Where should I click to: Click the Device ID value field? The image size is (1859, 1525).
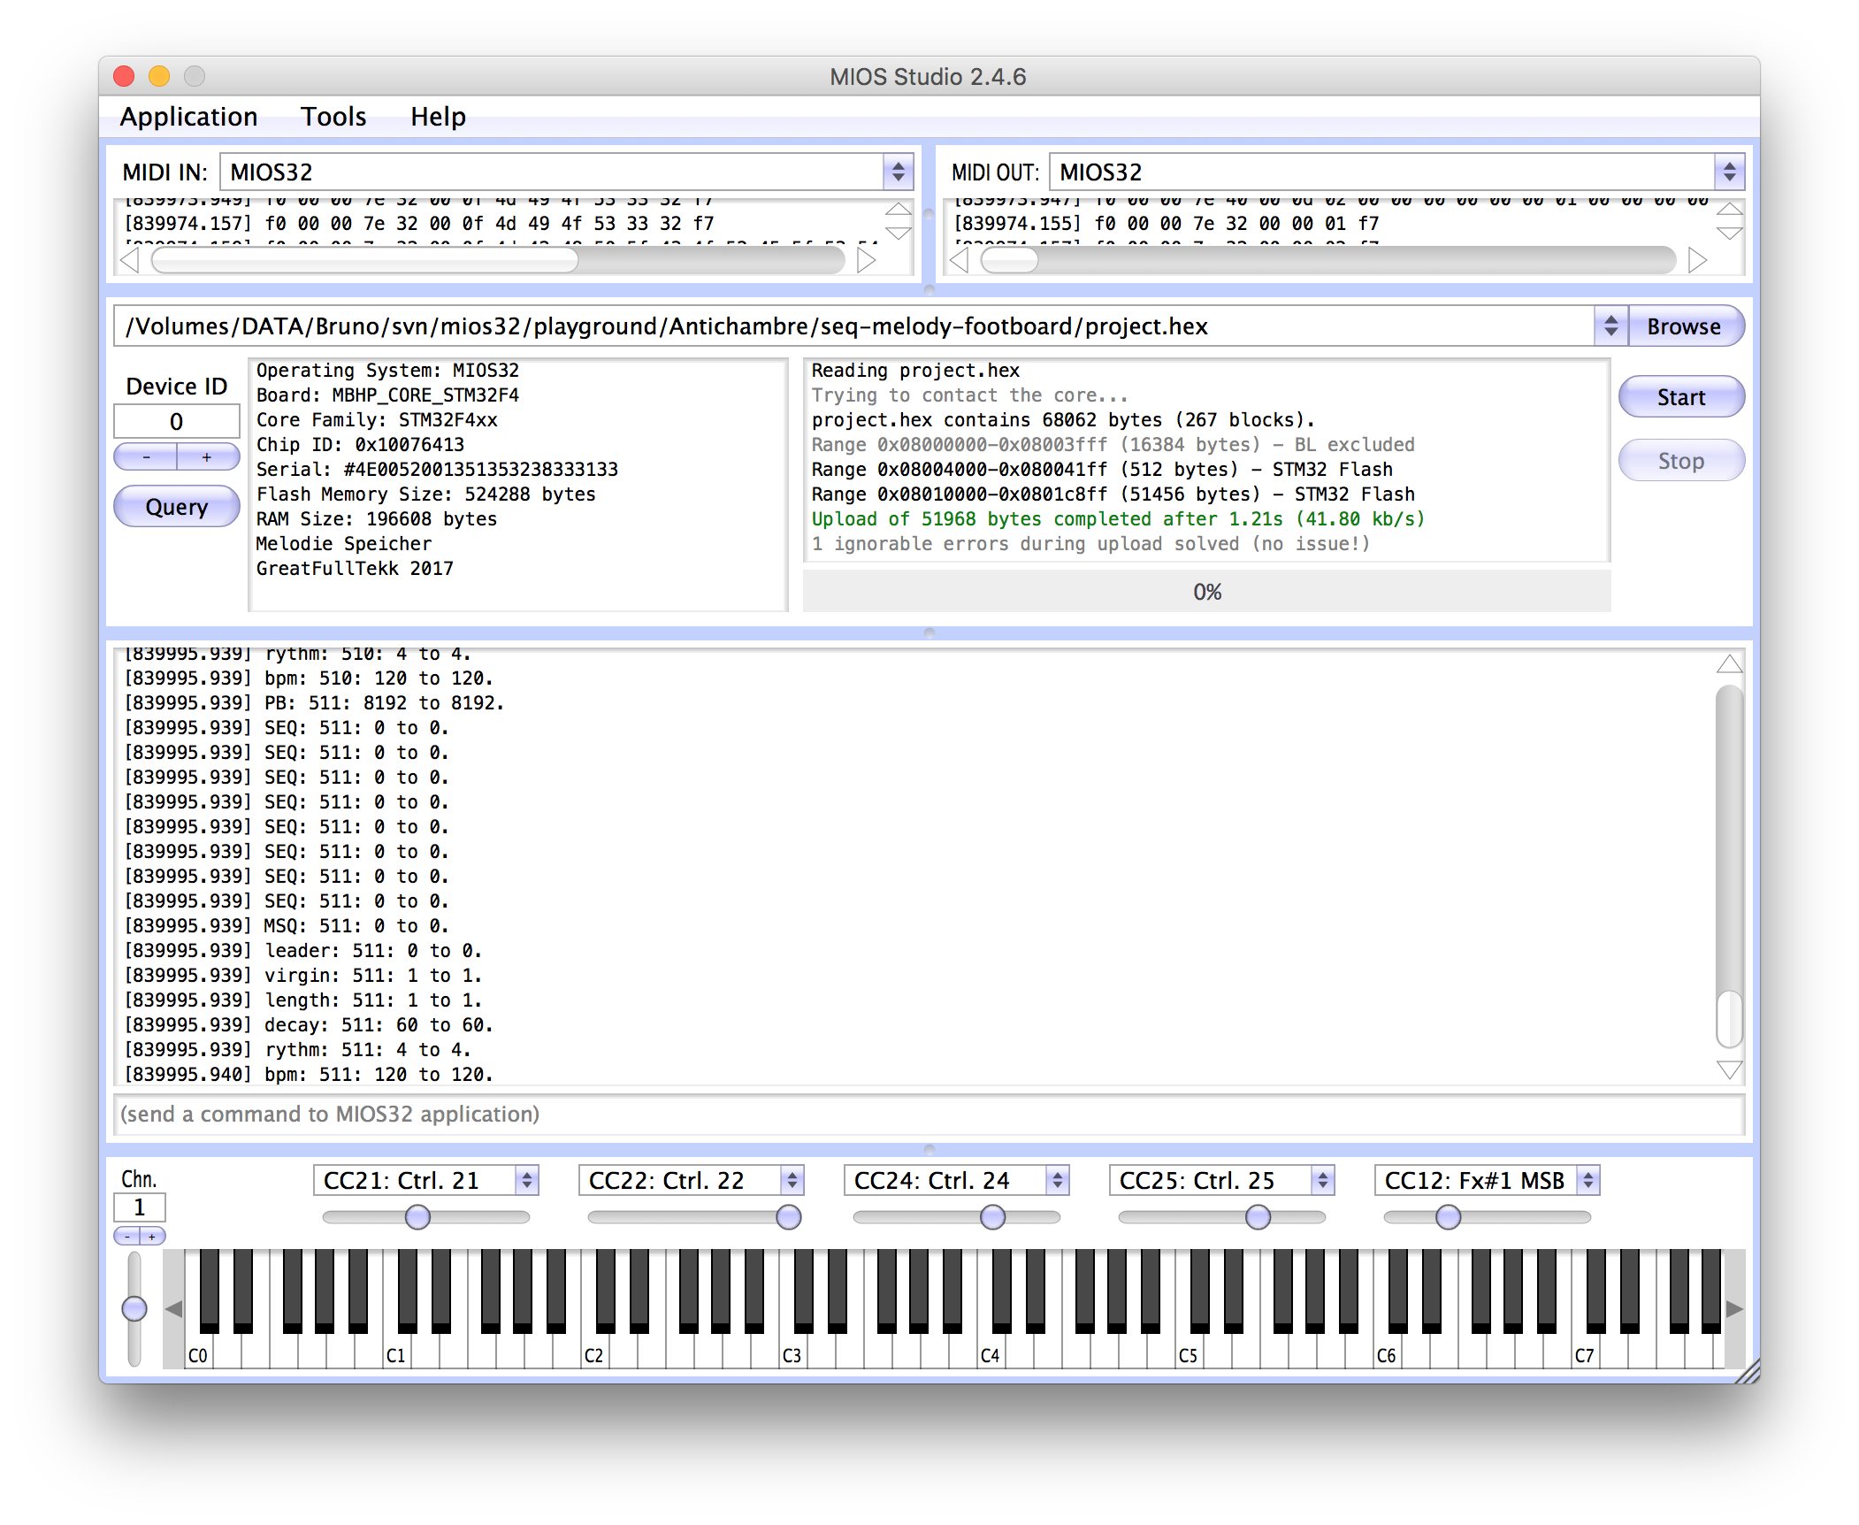point(177,422)
